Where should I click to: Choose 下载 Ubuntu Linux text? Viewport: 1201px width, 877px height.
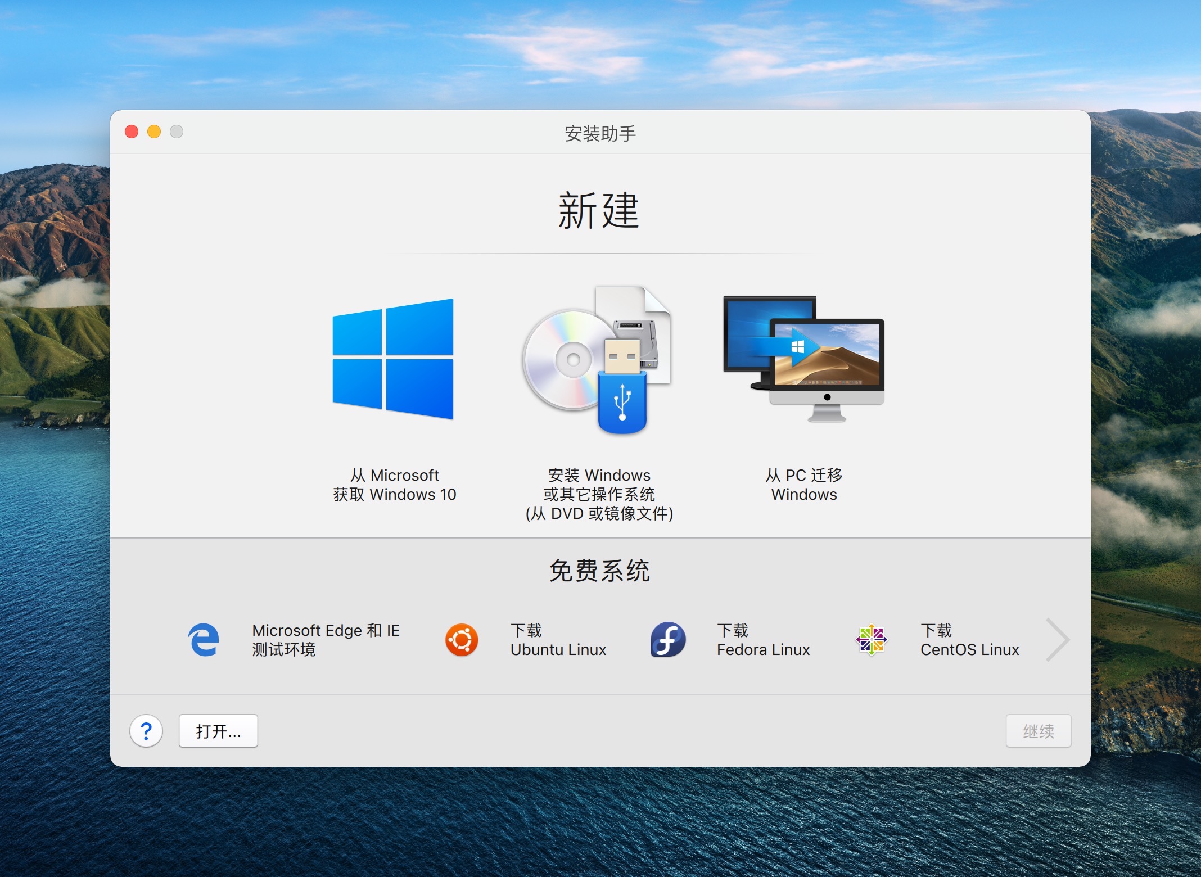558,640
